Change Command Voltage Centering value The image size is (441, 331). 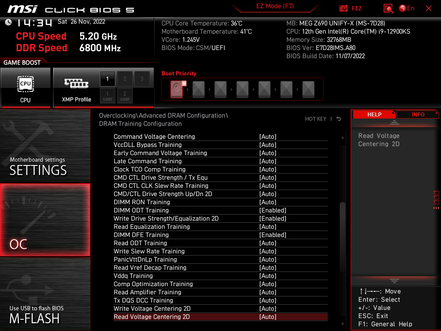click(x=268, y=137)
